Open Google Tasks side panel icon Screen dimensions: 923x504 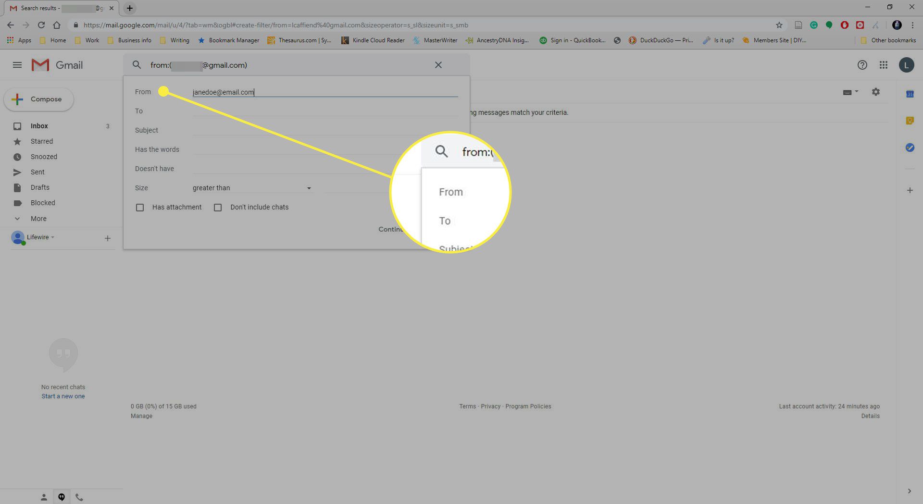coord(910,148)
